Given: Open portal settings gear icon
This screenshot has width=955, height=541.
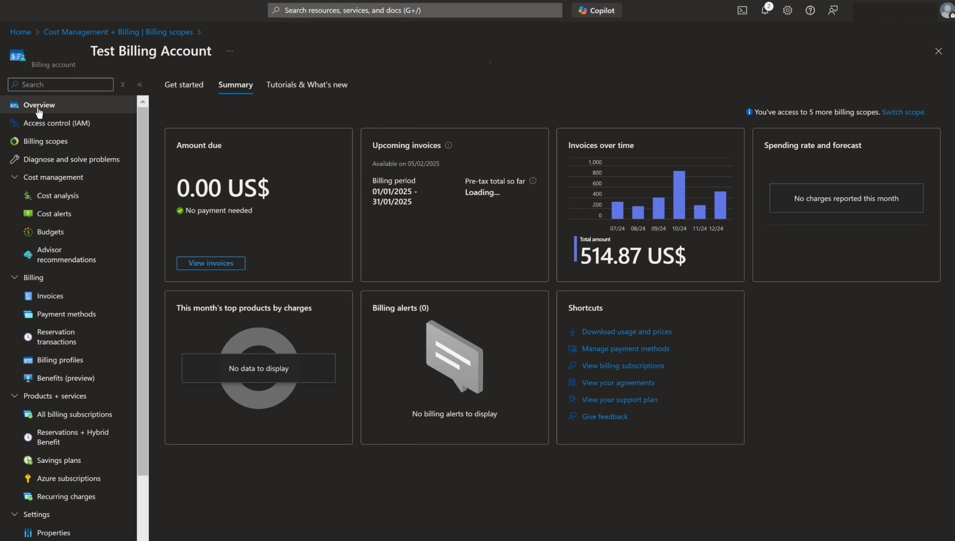Looking at the screenshot, I should [x=788, y=10].
